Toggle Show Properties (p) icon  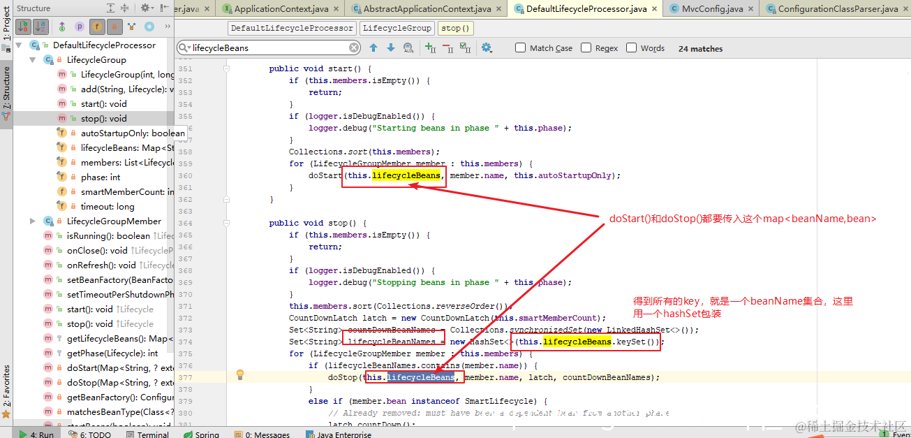pyautogui.click(x=80, y=27)
